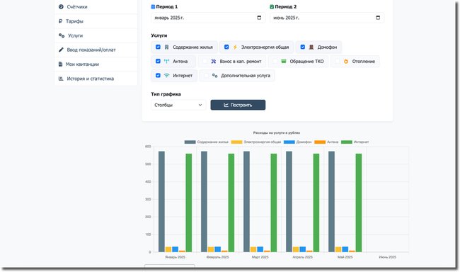The width and height of the screenshot is (460, 272).
Task: Click the document icon beside Мои квитанции
Action: click(60, 64)
